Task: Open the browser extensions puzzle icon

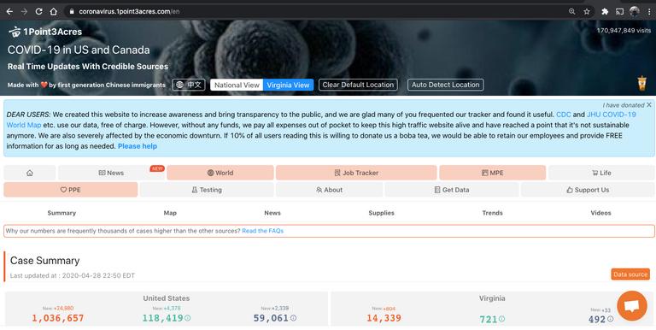Action: coord(605,12)
